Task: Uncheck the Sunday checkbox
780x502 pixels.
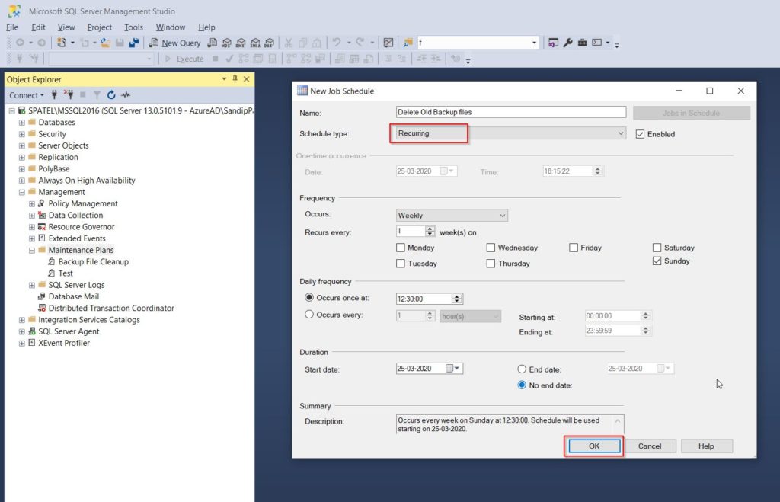Action: click(657, 261)
